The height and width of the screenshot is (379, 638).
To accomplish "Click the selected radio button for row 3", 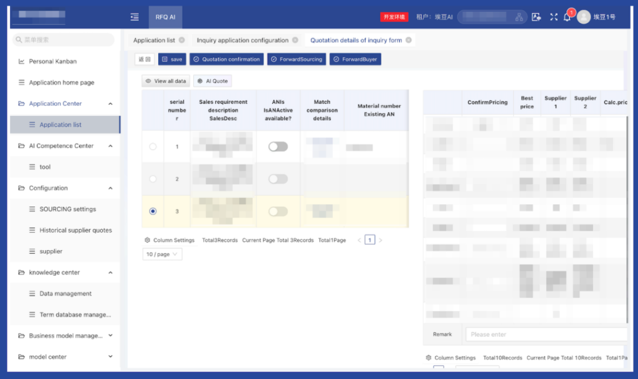I will (x=153, y=211).
